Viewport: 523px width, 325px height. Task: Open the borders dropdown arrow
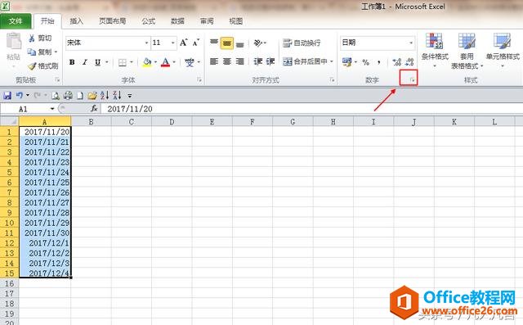(x=132, y=62)
